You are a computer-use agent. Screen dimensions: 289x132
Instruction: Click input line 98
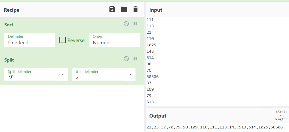pos(149,64)
